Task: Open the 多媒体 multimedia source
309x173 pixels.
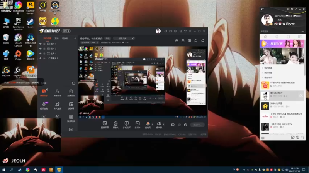Action: point(138,125)
